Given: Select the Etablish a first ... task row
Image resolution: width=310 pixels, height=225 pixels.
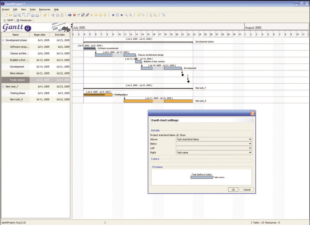Looking at the screenshot, I should click(36, 60).
